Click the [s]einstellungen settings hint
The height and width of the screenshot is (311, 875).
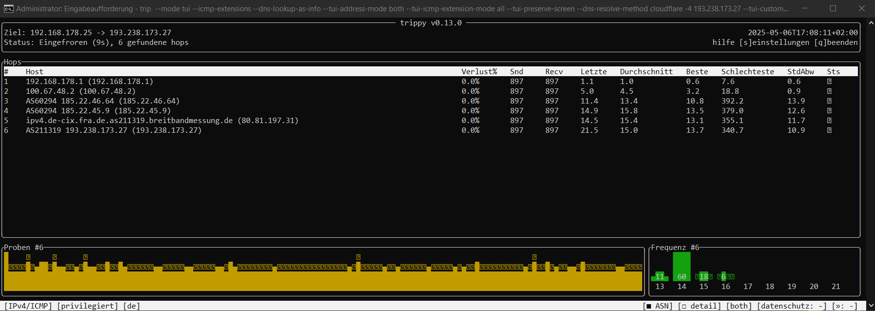coord(774,42)
